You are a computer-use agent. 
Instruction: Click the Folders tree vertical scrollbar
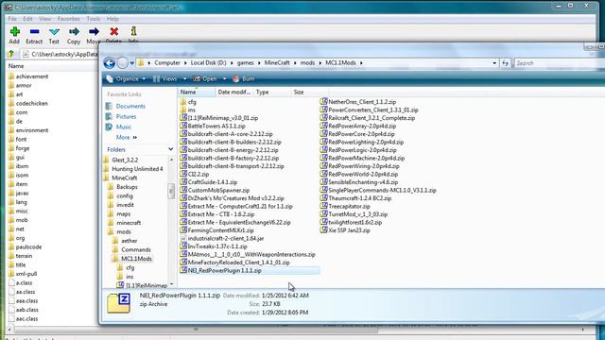(171, 191)
